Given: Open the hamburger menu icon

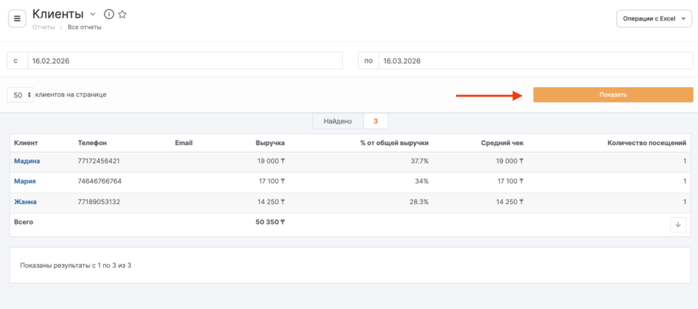Looking at the screenshot, I should click(17, 18).
